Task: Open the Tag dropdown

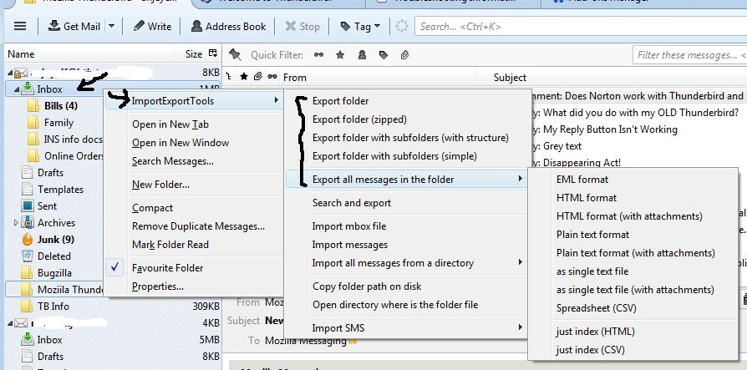Action: pyautogui.click(x=361, y=26)
